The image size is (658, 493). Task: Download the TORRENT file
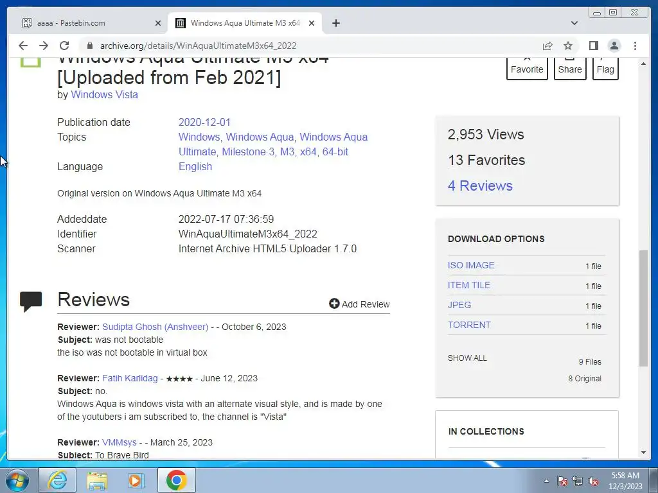[x=469, y=325]
